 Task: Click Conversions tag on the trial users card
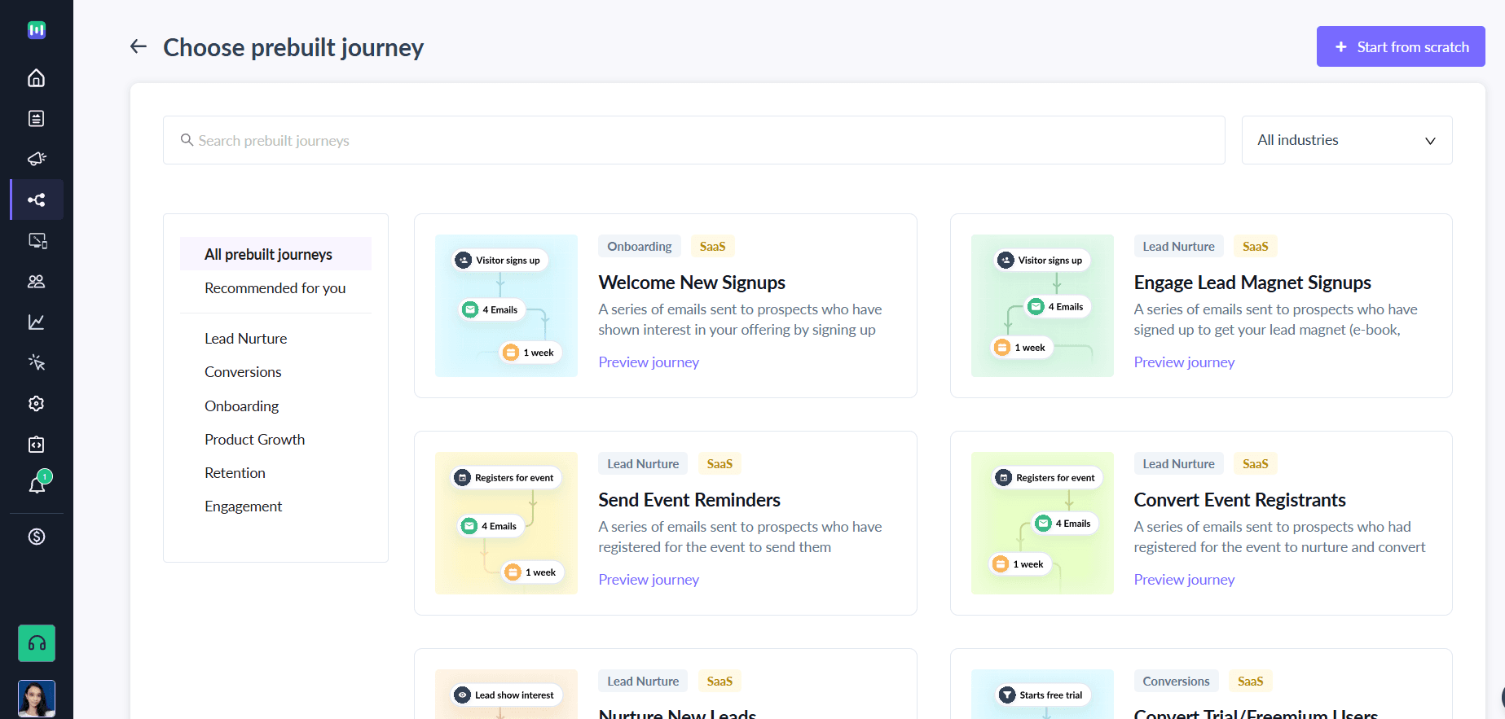1176,682
